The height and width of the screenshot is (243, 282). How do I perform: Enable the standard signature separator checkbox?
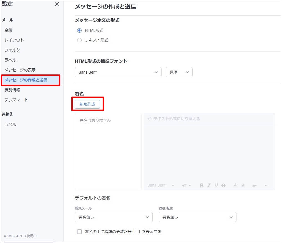pos(79,232)
